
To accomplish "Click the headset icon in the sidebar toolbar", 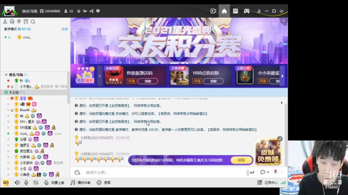I will click(x=12, y=21).
